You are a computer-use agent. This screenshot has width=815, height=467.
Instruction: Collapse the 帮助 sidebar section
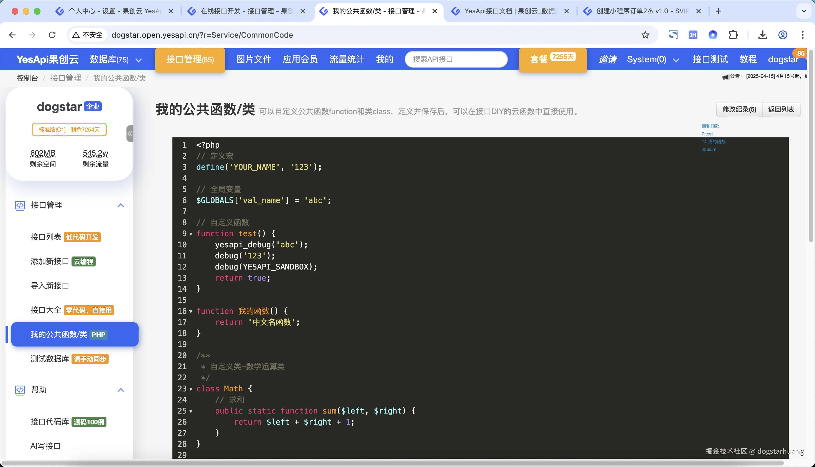(x=121, y=390)
